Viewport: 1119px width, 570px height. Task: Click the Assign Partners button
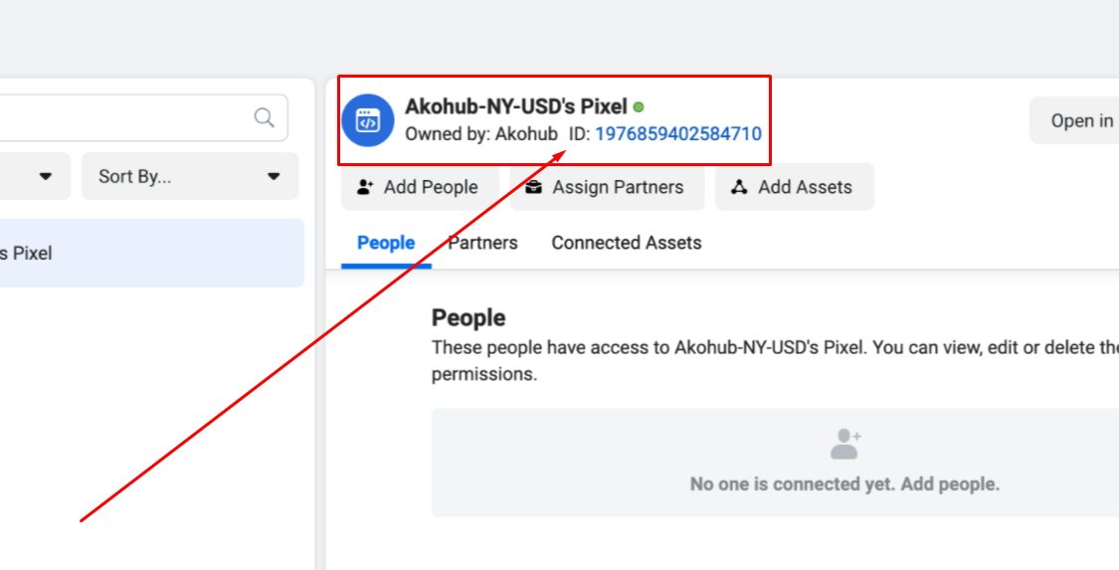[x=608, y=187]
